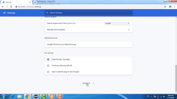Bookmark this page with the star icon

[165, 7]
